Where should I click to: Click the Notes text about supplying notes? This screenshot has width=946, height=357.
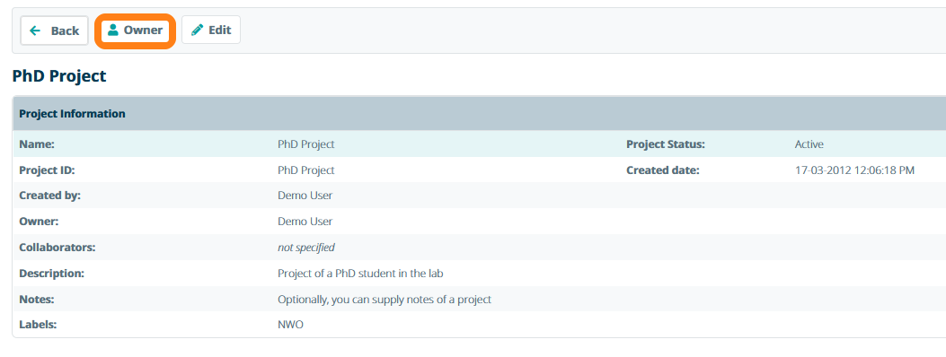pyautogui.click(x=385, y=300)
